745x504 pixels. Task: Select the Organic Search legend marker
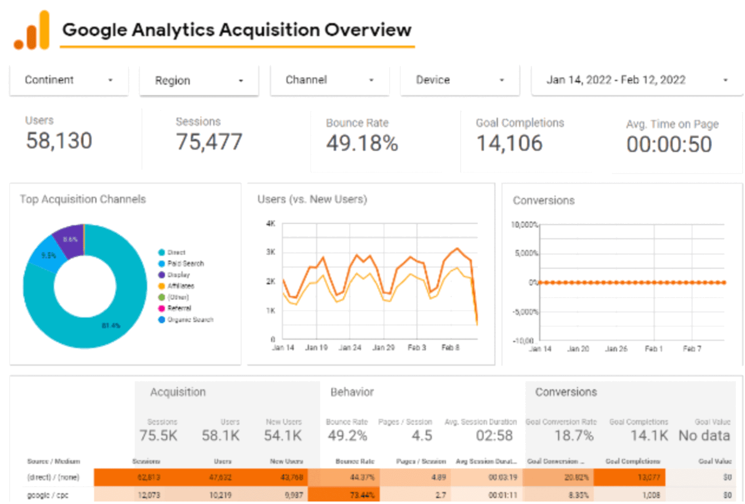click(161, 319)
